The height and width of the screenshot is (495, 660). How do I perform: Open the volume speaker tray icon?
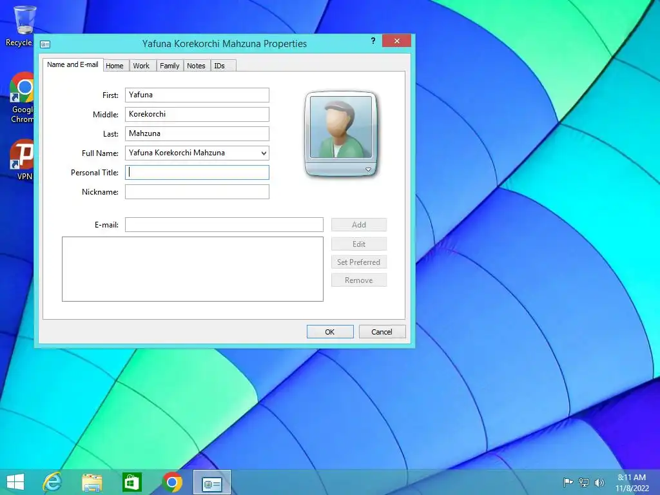coord(599,482)
